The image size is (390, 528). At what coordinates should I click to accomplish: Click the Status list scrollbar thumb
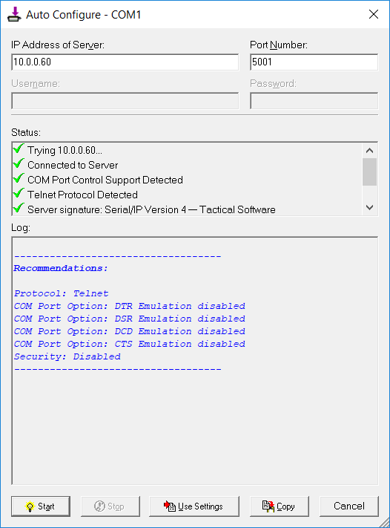click(369, 172)
